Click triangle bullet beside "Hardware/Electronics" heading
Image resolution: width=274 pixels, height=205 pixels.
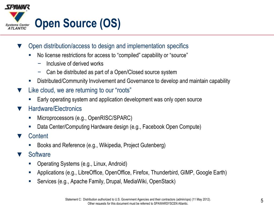click(x=20, y=109)
